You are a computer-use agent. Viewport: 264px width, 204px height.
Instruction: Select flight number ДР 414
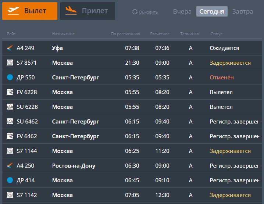pos(26,180)
